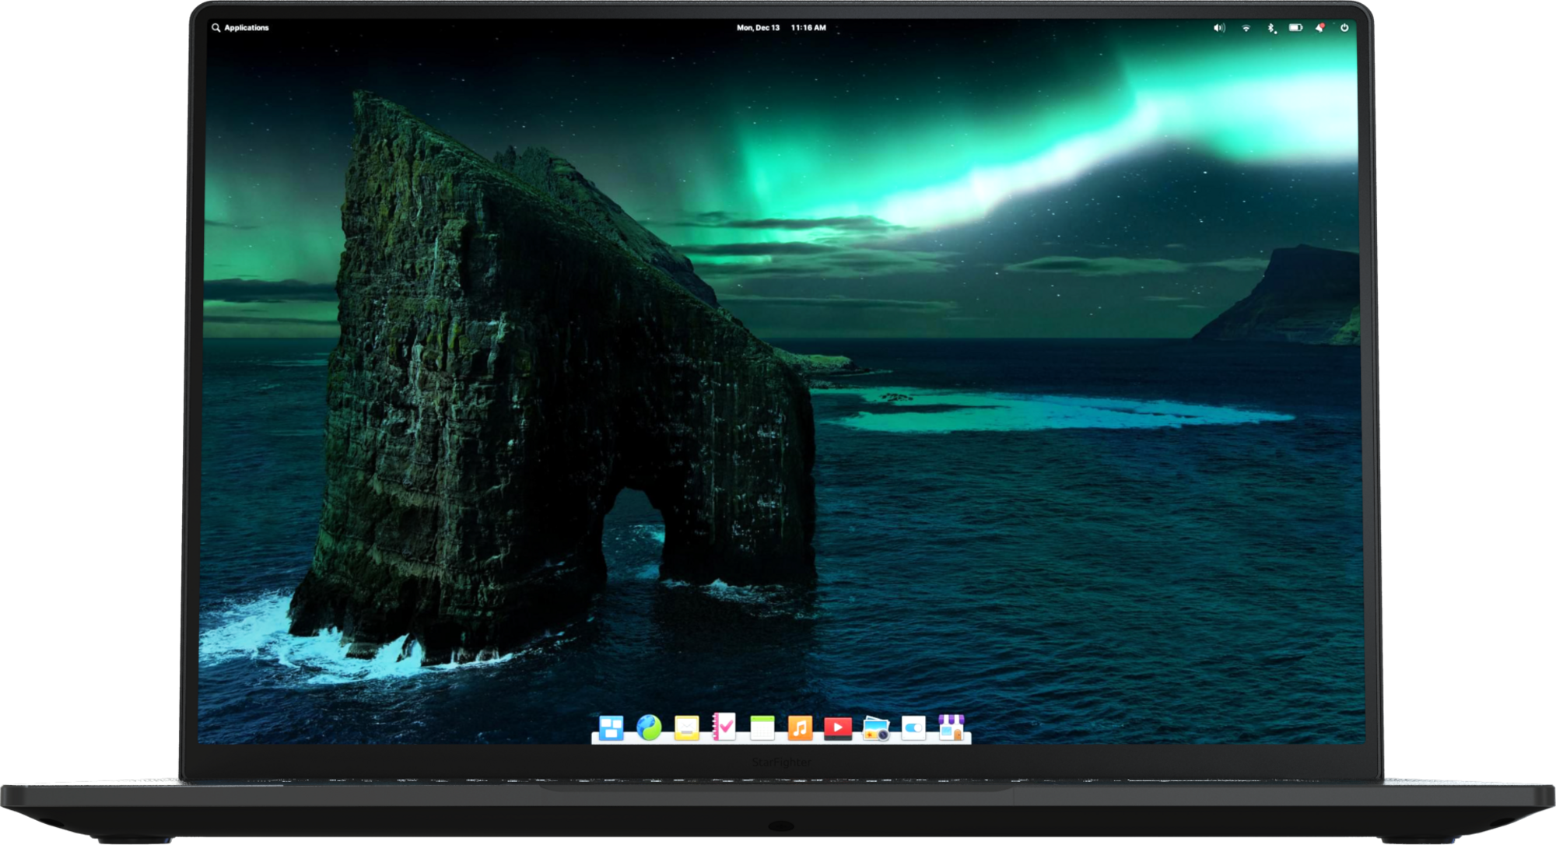The image size is (1556, 845).
Task: Open the Photos app in dock
Action: click(x=875, y=729)
